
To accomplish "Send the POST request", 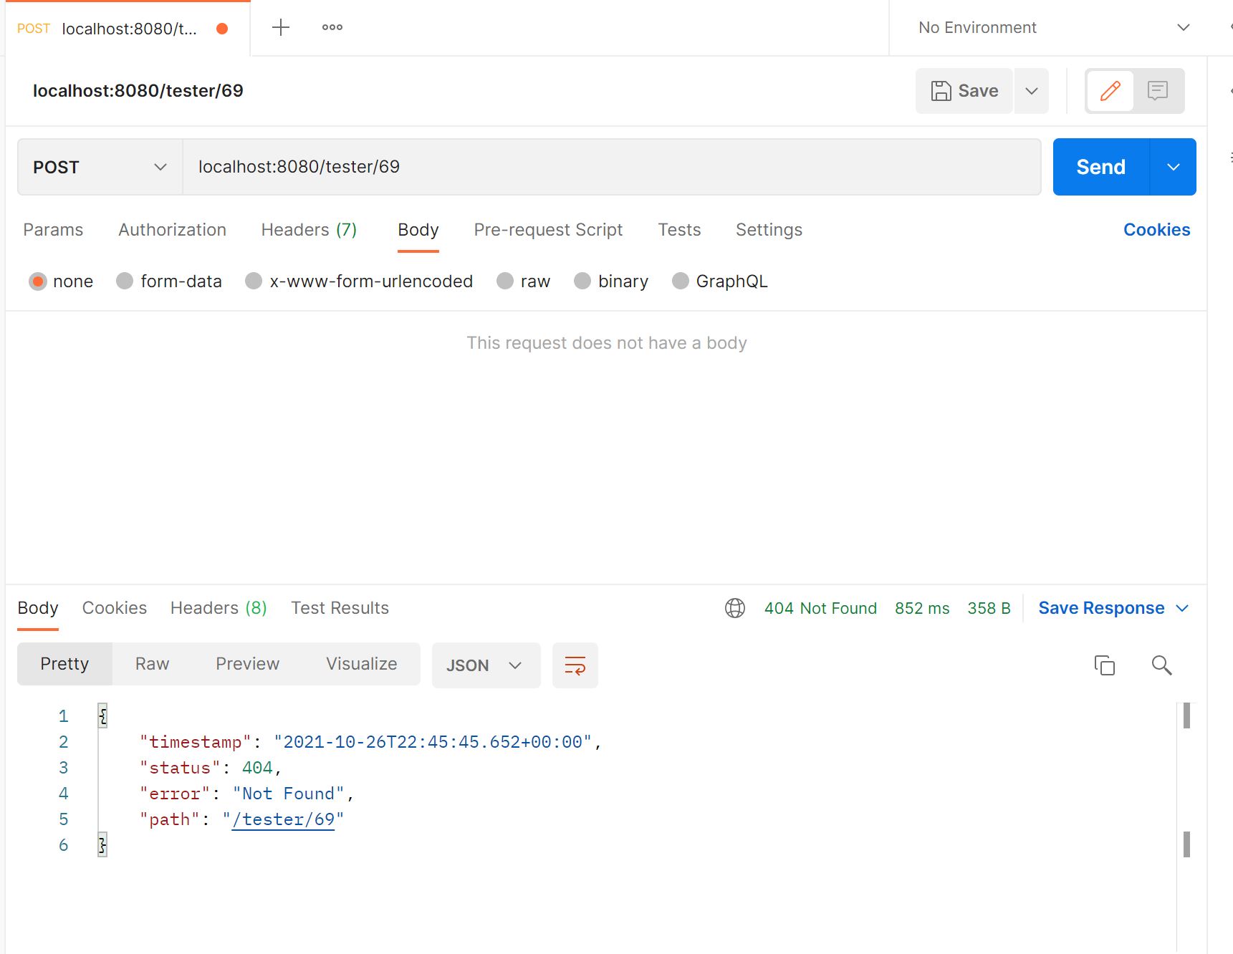I will coord(1101,167).
